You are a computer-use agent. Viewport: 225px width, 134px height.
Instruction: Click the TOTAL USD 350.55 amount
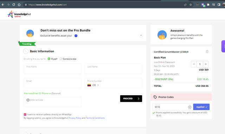point(202,86)
